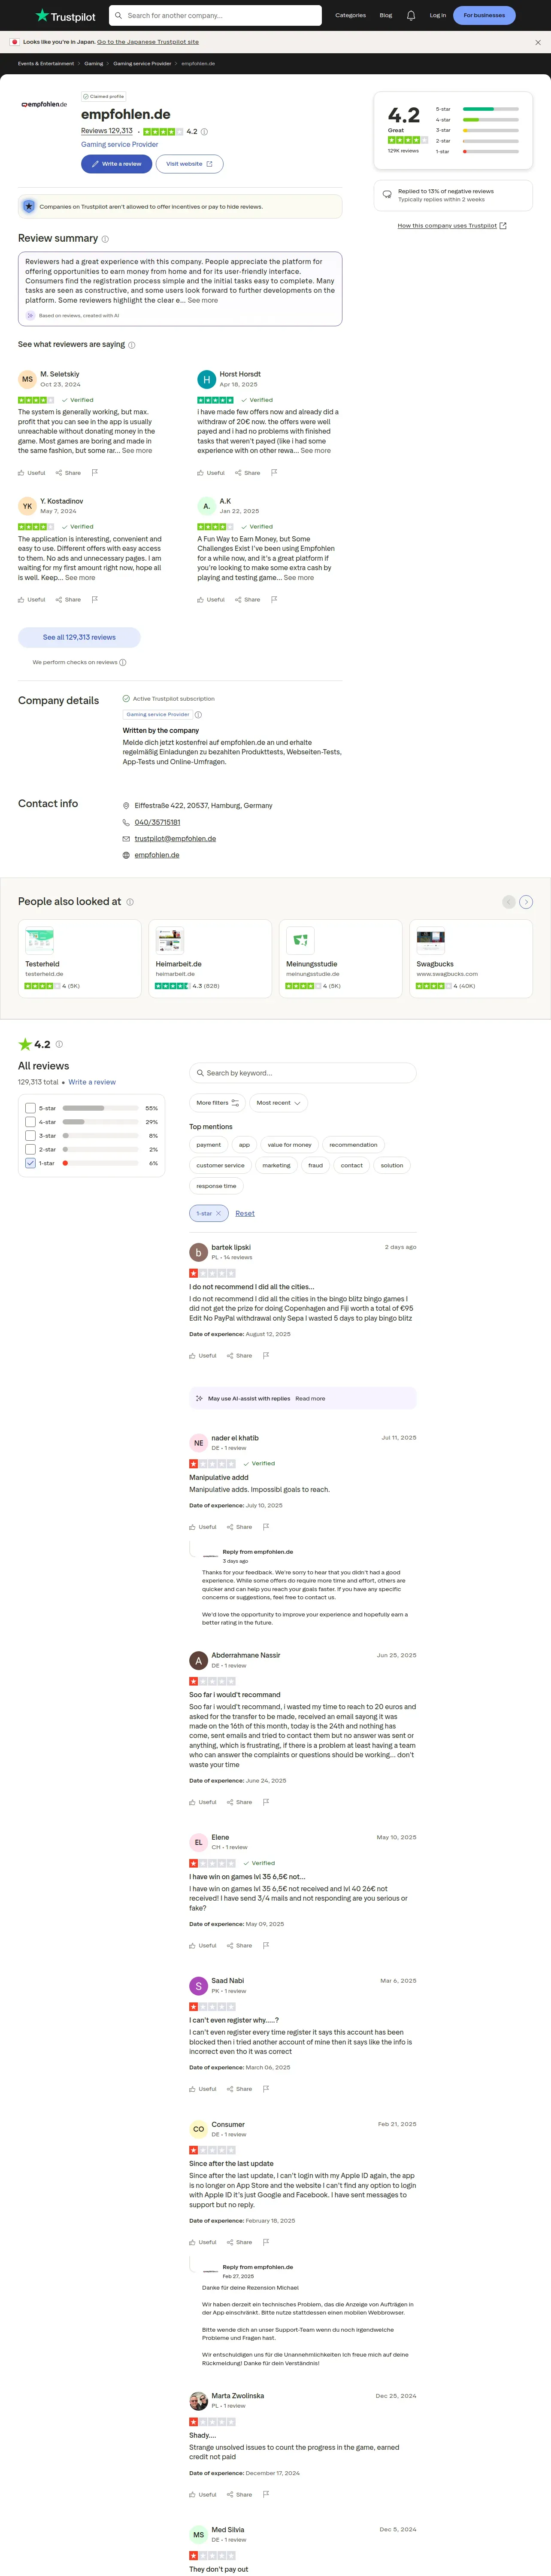The width and height of the screenshot is (551, 2576).
Task: Open the More filters options
Action: [x=218, y=1103]
